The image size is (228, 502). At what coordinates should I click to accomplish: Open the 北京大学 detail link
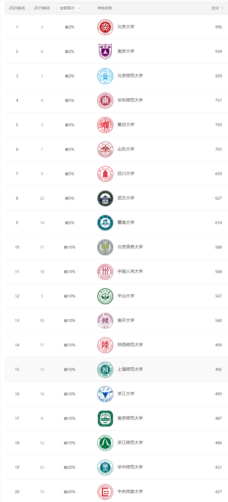tap(125, 27)
